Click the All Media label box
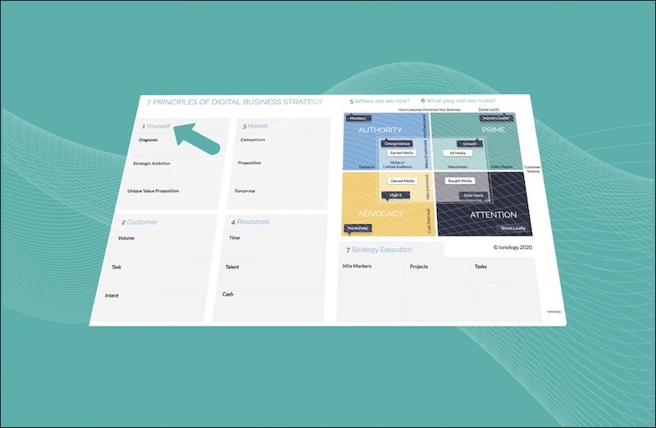 click(x=457, y=153)
